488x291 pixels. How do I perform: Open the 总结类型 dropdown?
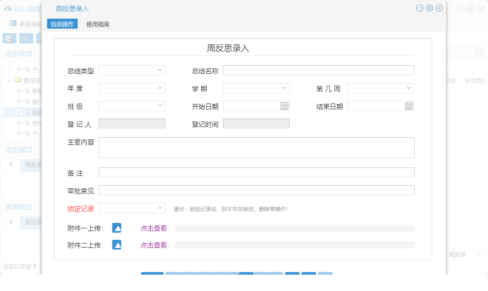pos(132,70)
